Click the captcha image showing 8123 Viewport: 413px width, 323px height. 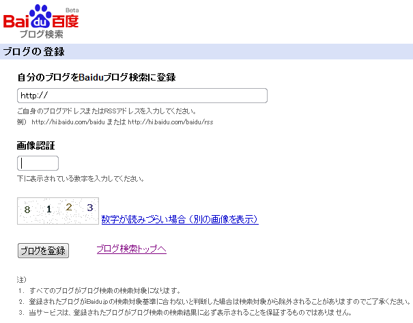[58, 211]
